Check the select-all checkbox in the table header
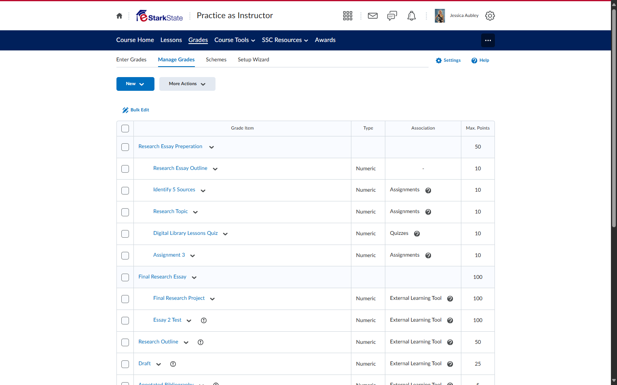This screenshot has width=617, height=385. point(125,129)
